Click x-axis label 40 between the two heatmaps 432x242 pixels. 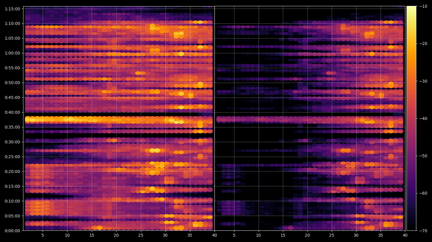click(215, 235)
